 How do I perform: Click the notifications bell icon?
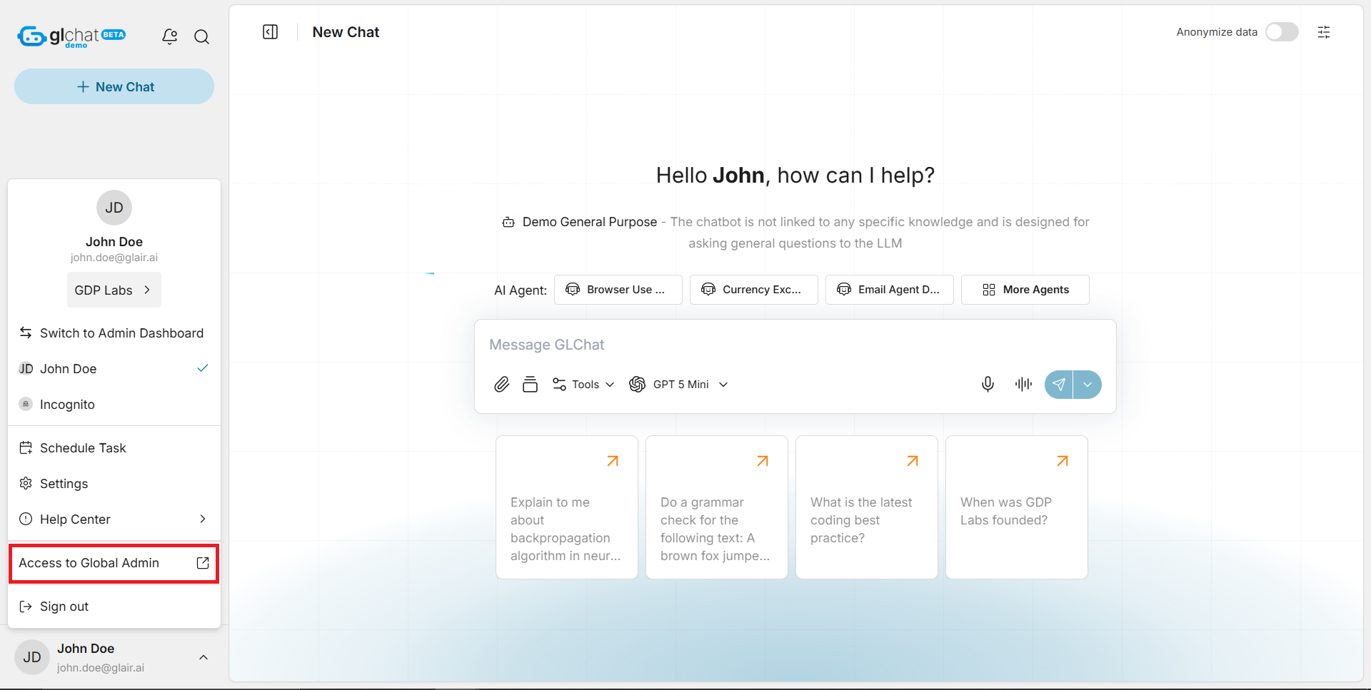point(169,36)
